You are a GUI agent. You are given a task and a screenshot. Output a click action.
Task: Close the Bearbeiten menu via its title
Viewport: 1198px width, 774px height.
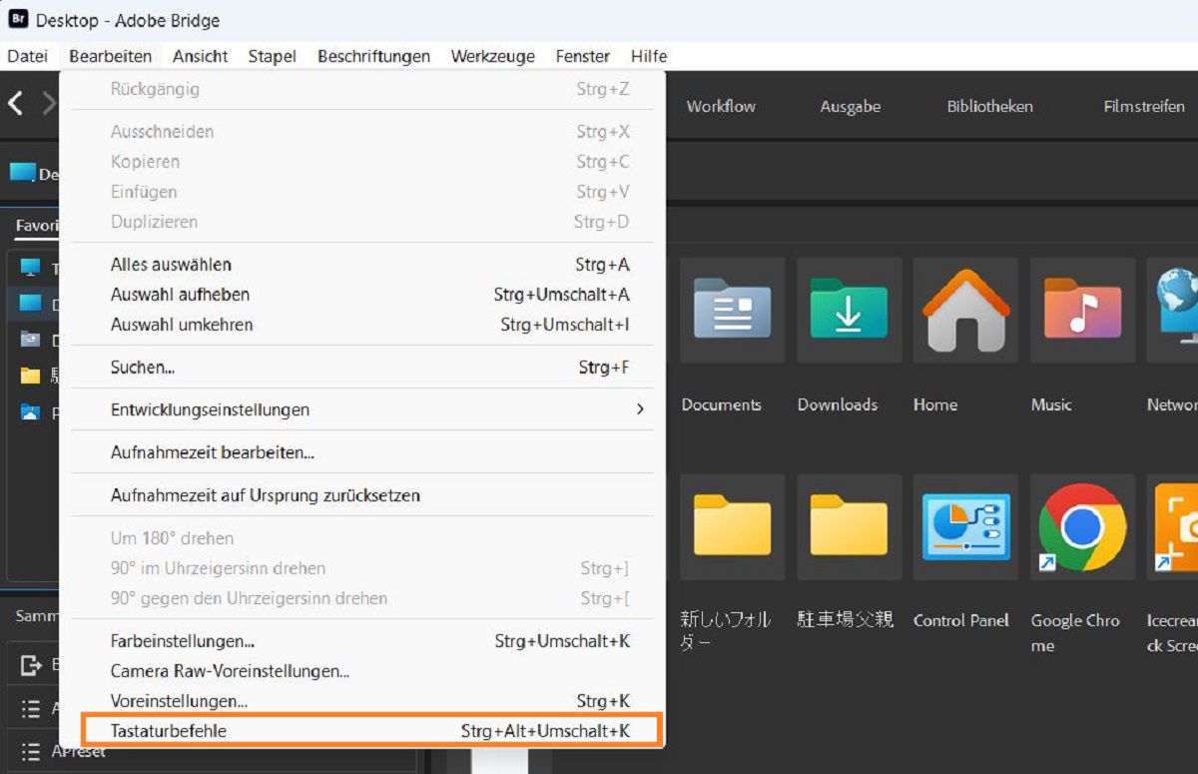(x=111, y=56)
